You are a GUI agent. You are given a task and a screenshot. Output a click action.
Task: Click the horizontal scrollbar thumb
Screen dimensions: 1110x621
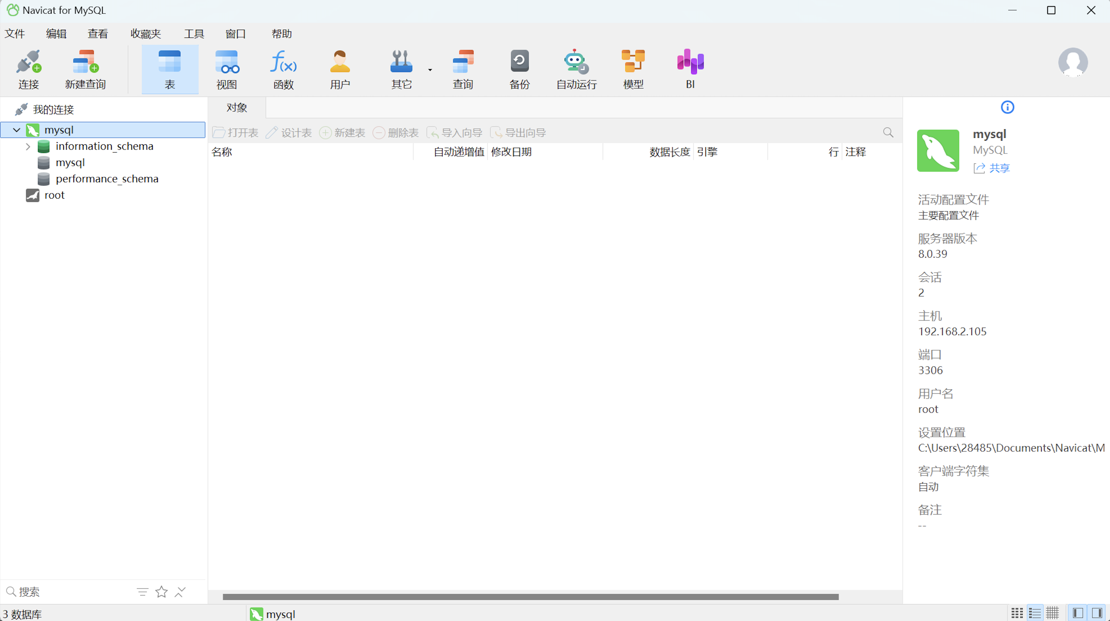(530, 597)
